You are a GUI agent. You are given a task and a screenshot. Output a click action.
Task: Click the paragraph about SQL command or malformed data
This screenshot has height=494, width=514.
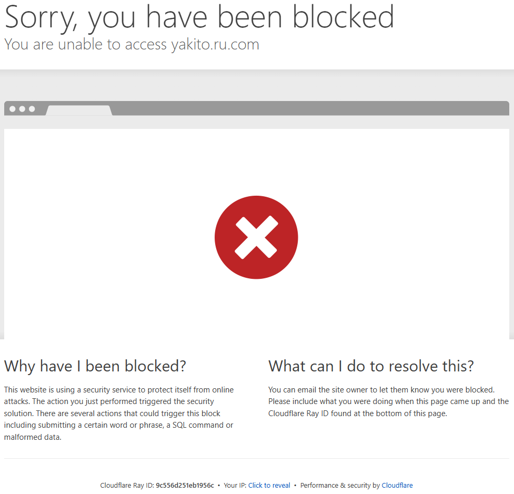pos(119,413)
